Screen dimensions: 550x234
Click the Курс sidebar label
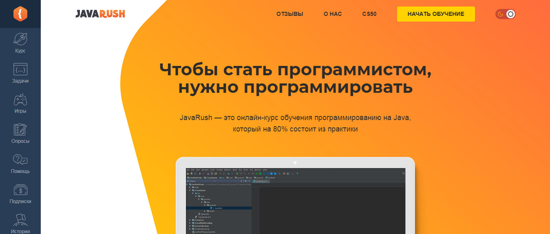[20, 51]
